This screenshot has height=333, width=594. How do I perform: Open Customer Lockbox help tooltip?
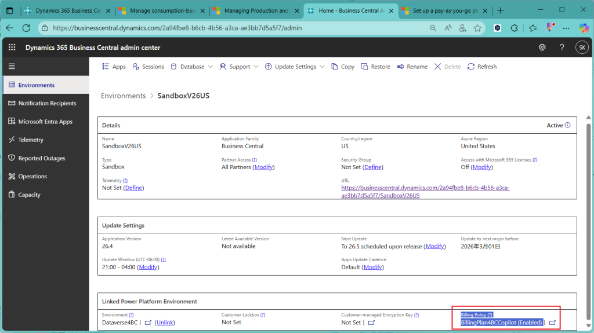pos(263,315)
